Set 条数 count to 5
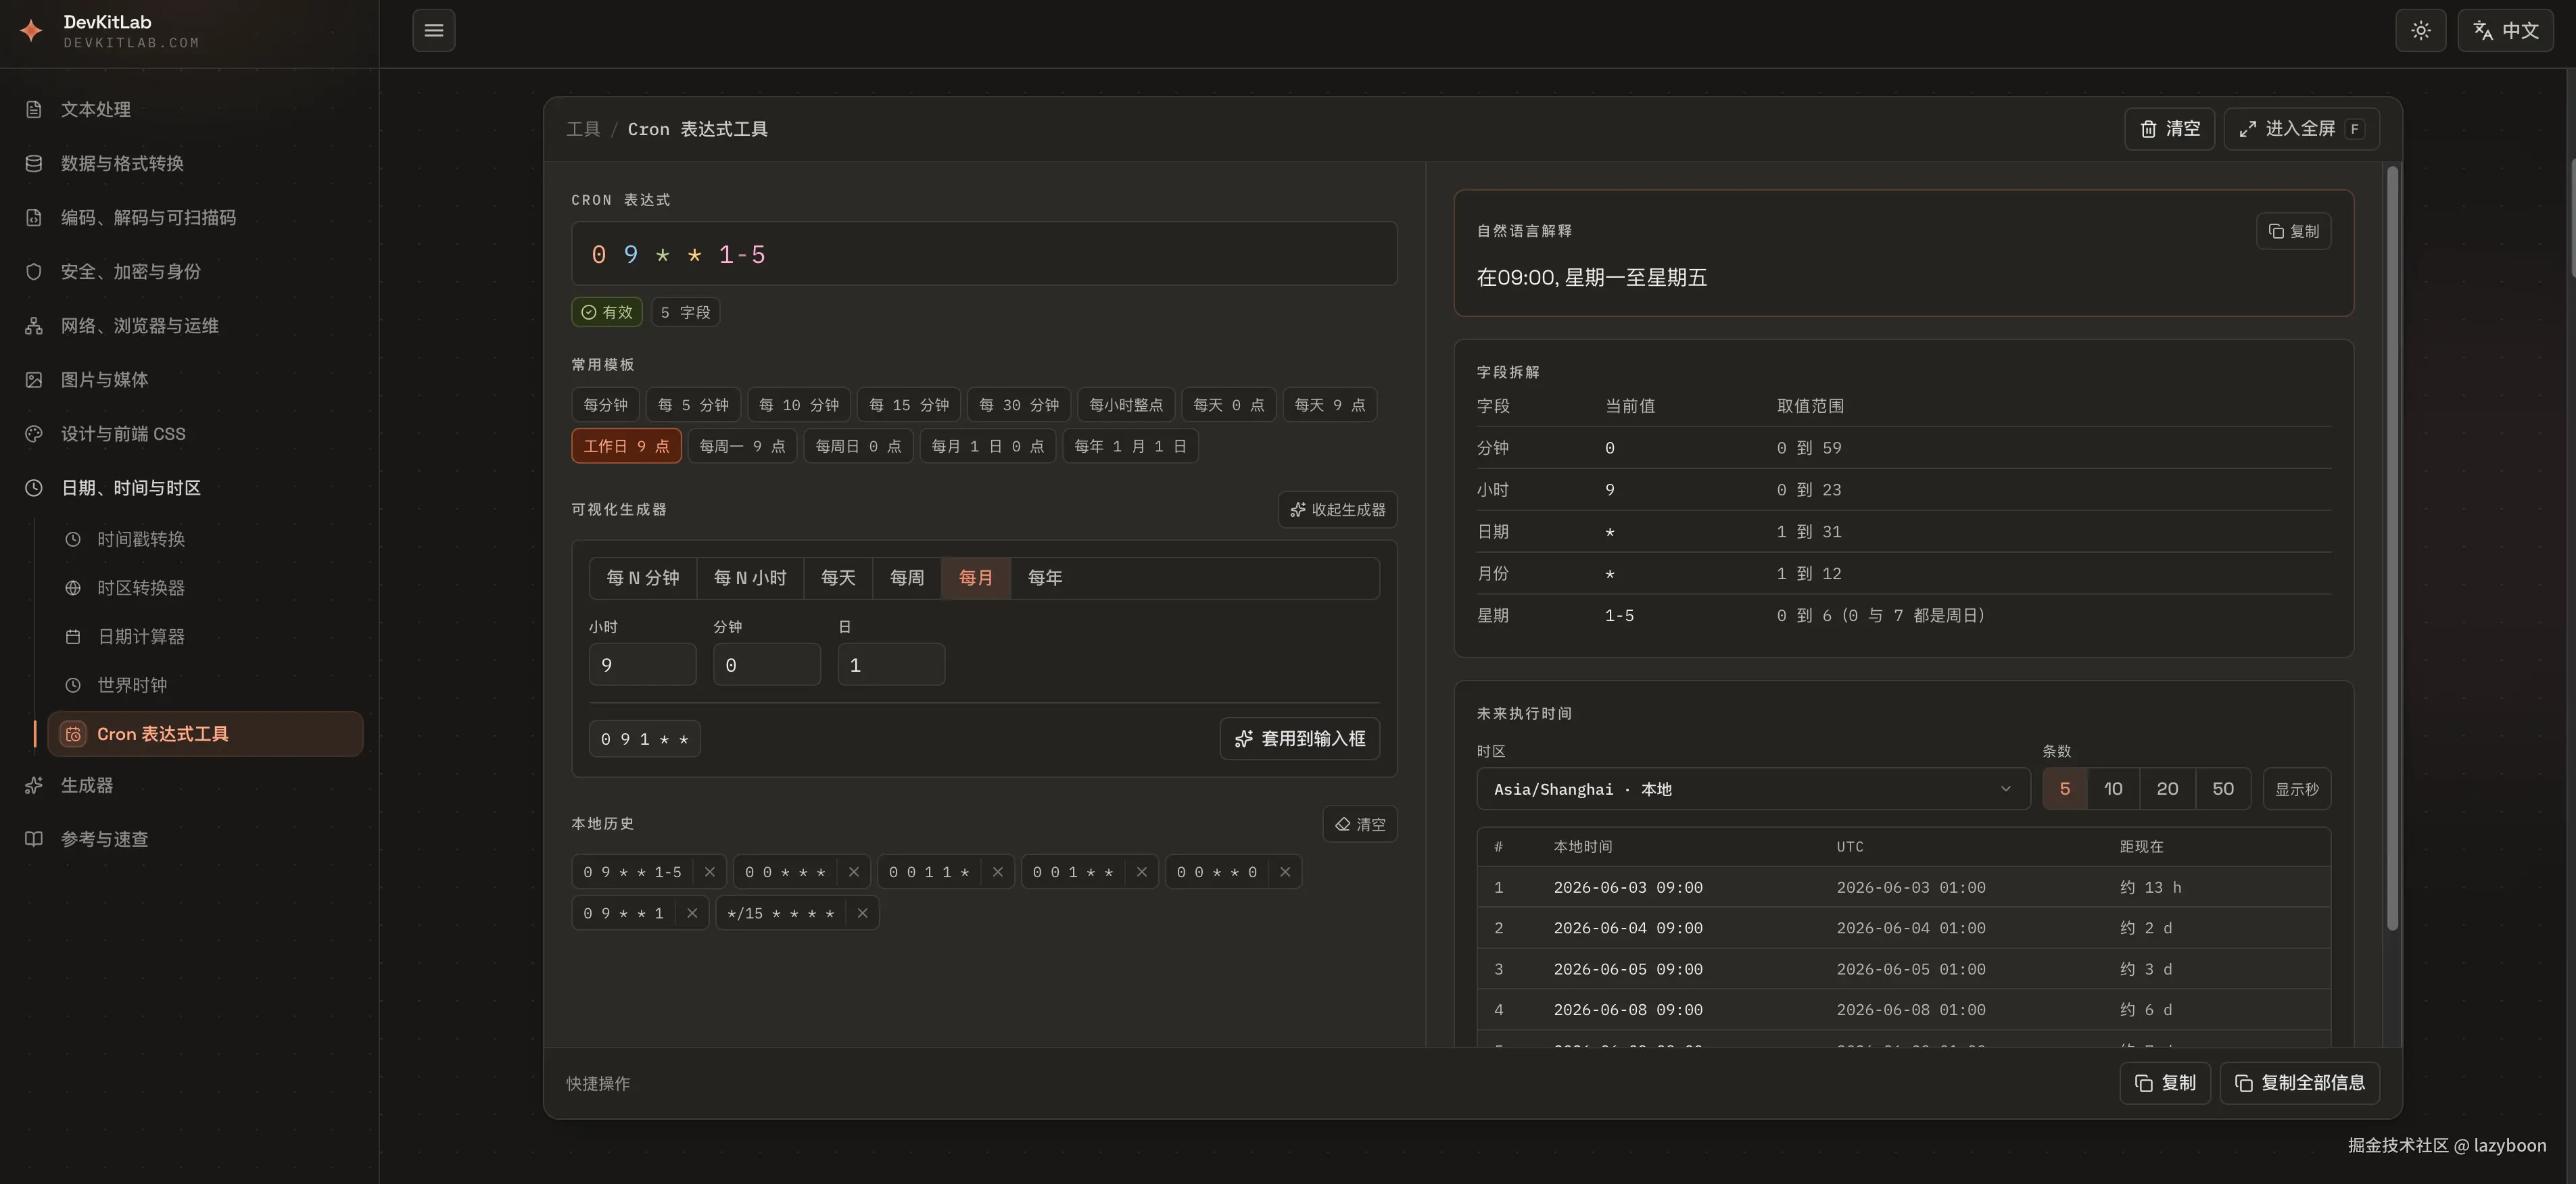 (x=2065, y=789)
